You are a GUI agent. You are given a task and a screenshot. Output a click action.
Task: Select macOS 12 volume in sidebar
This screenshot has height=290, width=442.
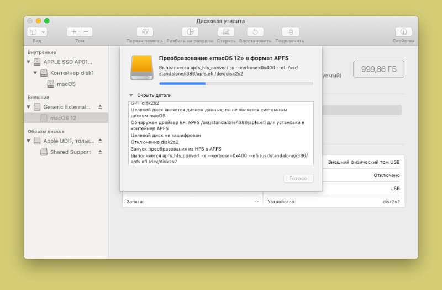pos(66,118)
